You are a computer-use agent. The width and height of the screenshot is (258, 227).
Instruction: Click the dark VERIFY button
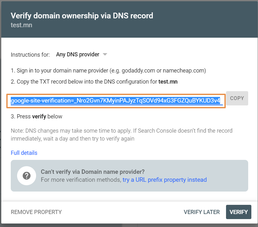pos(239,212)
